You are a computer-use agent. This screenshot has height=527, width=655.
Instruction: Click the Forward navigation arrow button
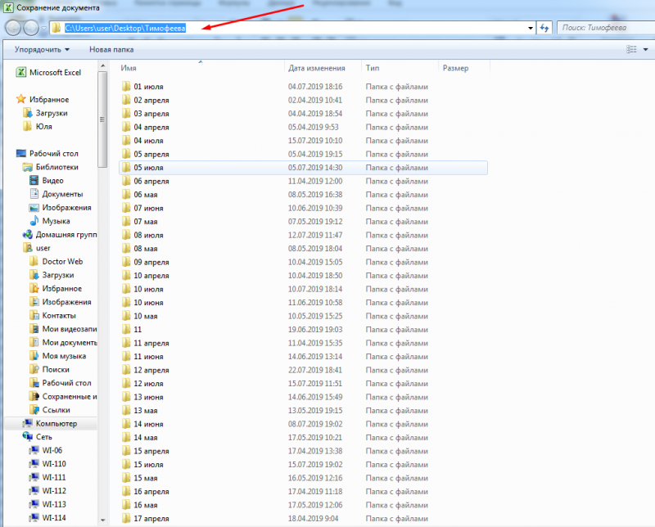point(31,28)
